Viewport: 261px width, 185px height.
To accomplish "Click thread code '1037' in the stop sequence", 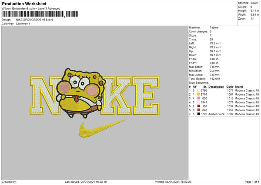I will click(x=230, y=106).
